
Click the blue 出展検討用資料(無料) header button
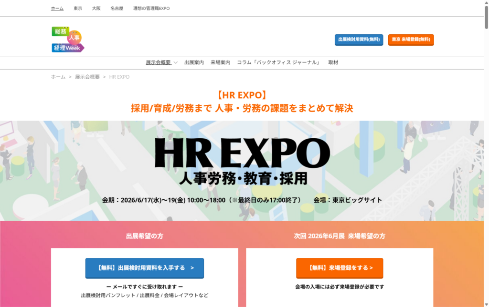tap(359, 40)
